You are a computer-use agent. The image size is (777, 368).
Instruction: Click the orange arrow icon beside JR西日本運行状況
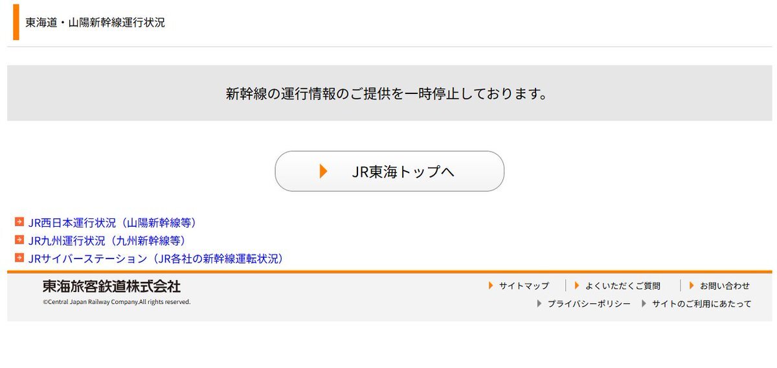(x=19, y=222)
